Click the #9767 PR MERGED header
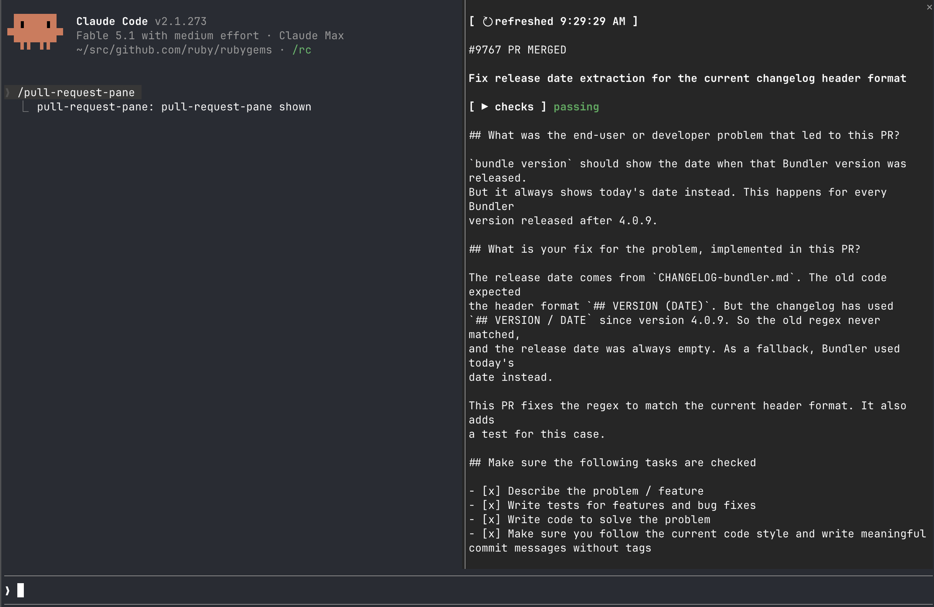Screen dimensions: 934x607 pyautogui.click(x=517, y=50)
